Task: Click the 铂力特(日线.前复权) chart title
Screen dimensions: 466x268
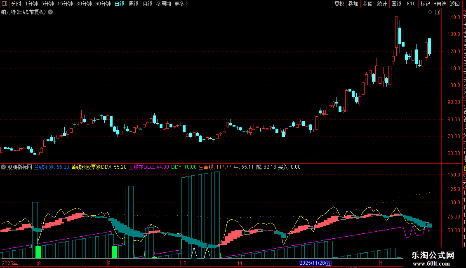Action: pos(24,12)
